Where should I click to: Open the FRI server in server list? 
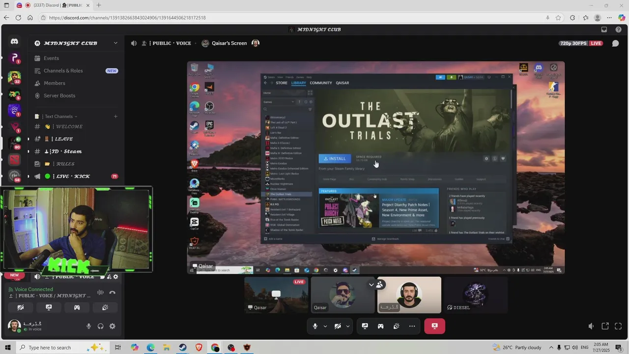point(14,177)
